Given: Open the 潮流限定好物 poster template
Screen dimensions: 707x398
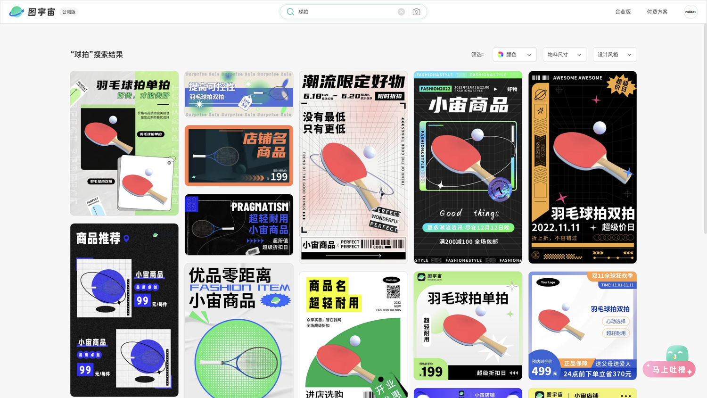Looking at the screenshot, I should pos(353,167).
